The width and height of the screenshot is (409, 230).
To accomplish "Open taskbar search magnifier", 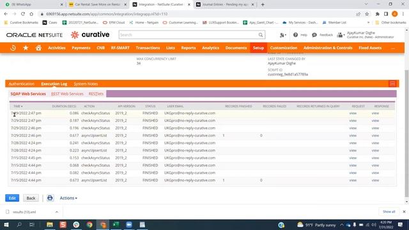I will [19, 224].
